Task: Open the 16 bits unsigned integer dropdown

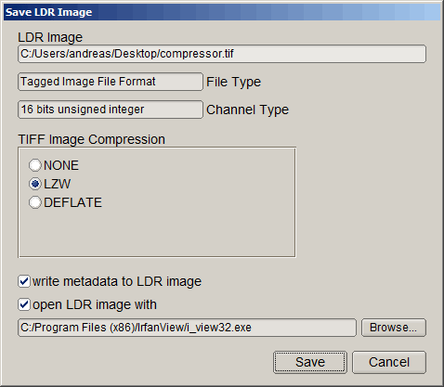Action: point(111,110)
